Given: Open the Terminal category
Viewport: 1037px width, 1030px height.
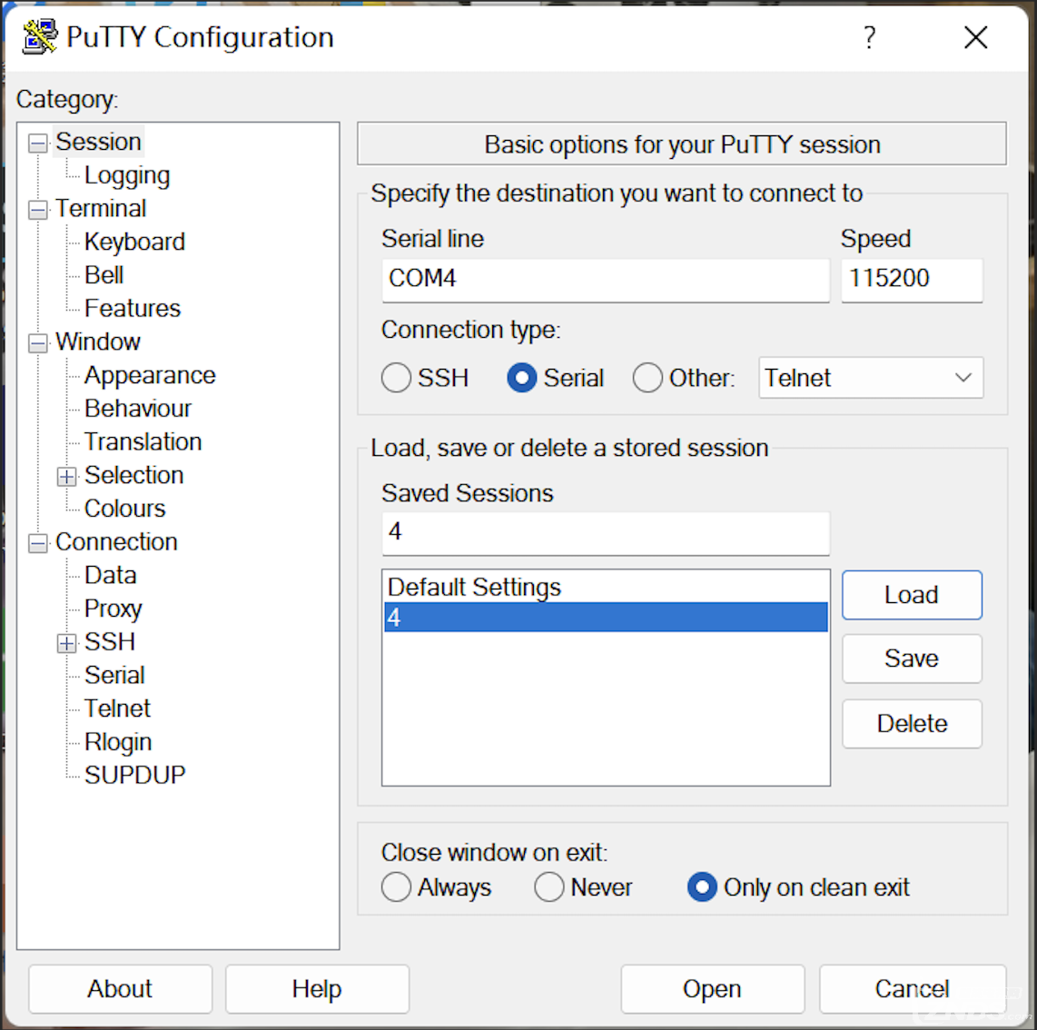Looking at the screenshot, I should point(101,208).
